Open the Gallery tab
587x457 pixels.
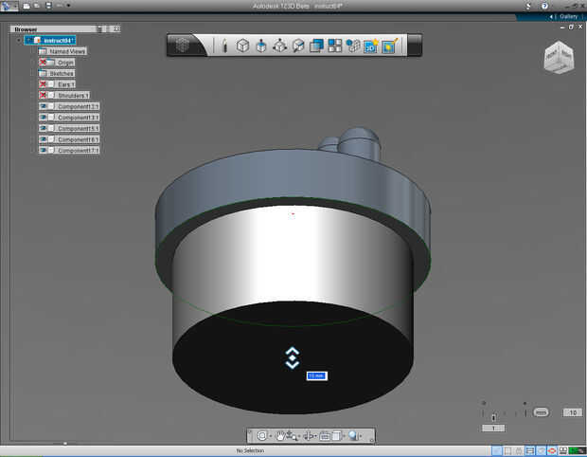click(567, 16)
